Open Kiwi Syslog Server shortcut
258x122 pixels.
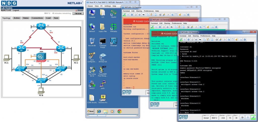click(x=92, y=71)
